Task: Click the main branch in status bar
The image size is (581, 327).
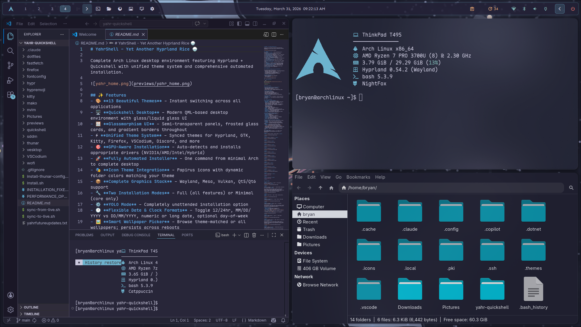Action: tap(23, 320)
